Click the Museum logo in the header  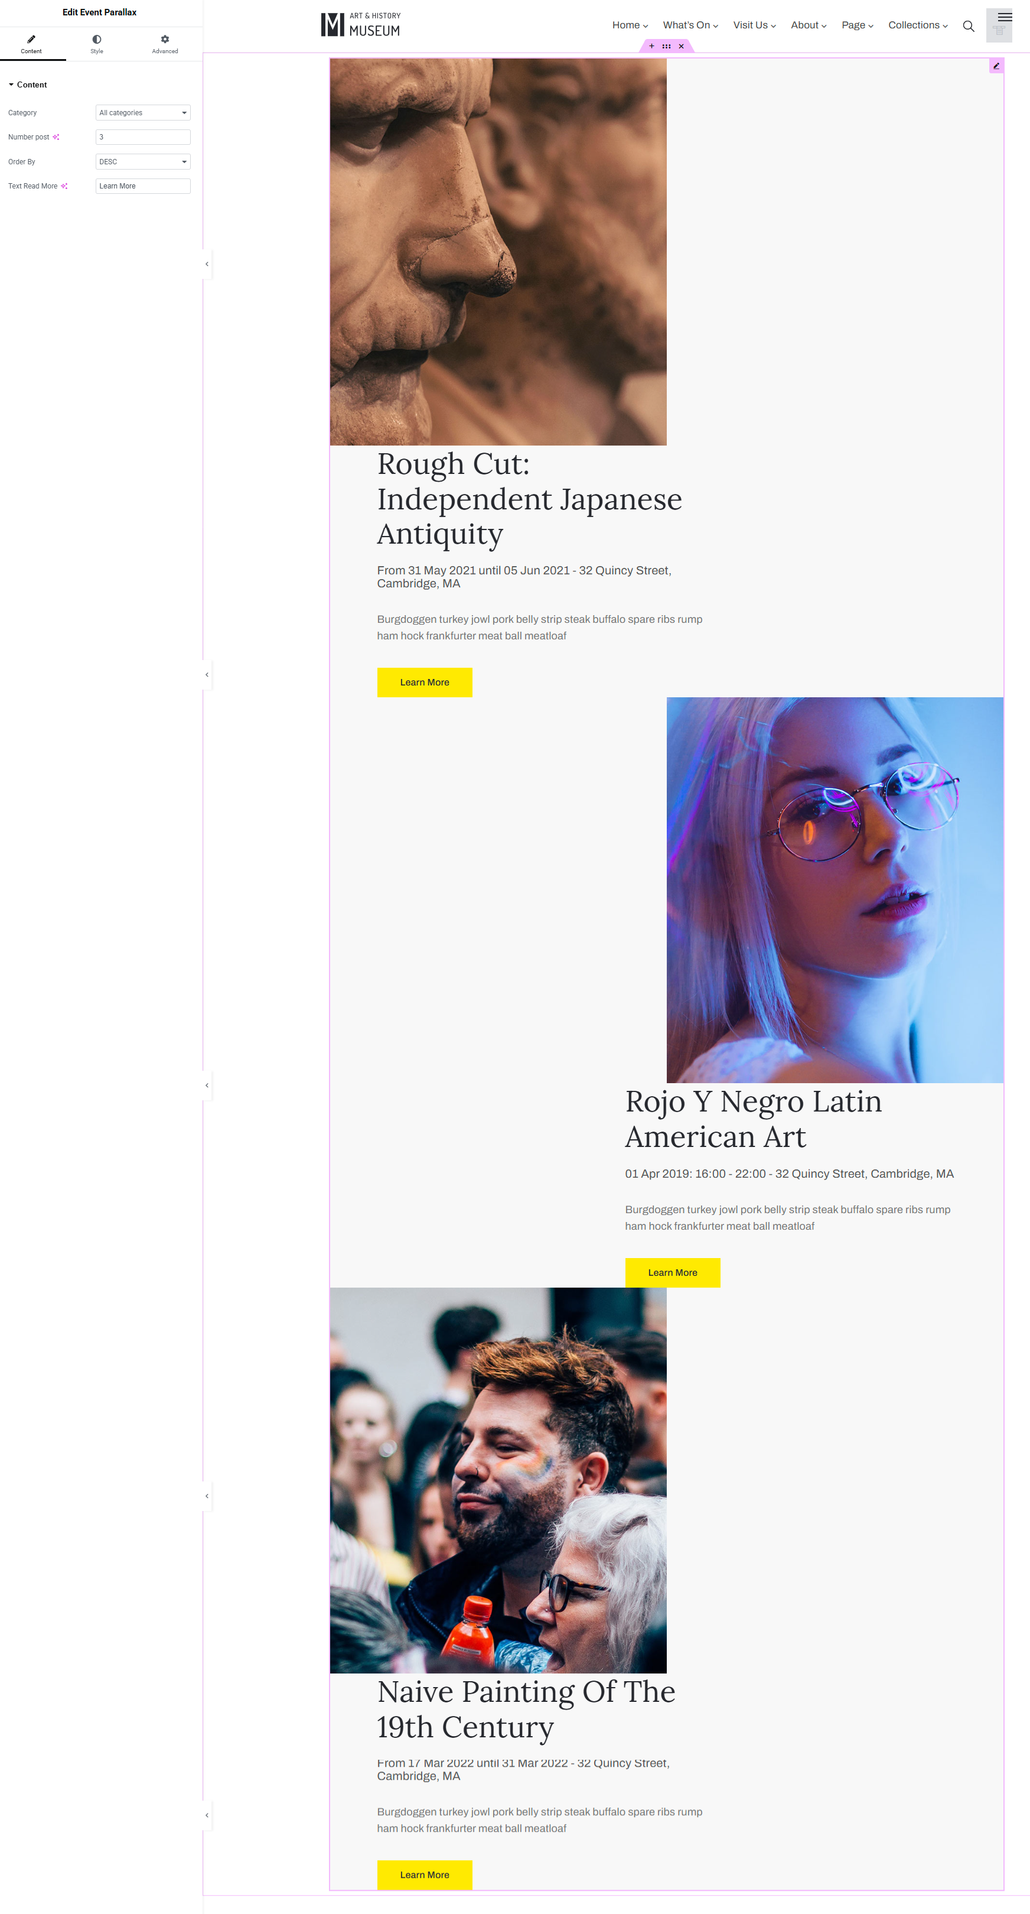(361, 24)
